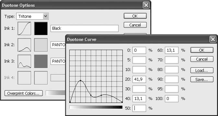Viewport: 218px width, 116px height.
Task: Click the 60% field showing 13,1
Action: (172, 50)
